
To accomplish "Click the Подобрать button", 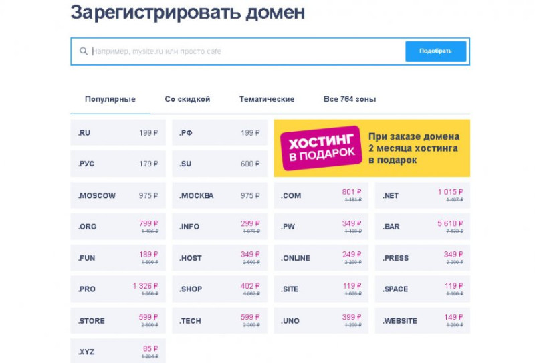I will 436,51.
